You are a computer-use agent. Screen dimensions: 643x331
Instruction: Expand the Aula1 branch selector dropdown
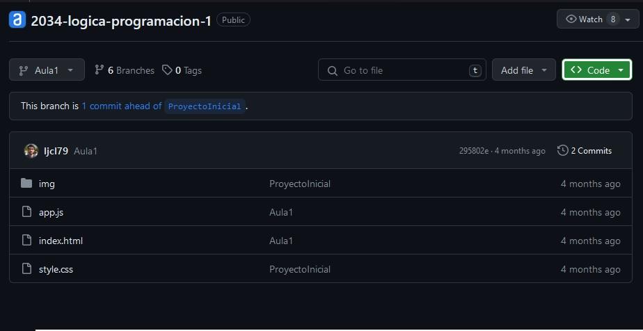pyautogui.click(x=47, y=70)
